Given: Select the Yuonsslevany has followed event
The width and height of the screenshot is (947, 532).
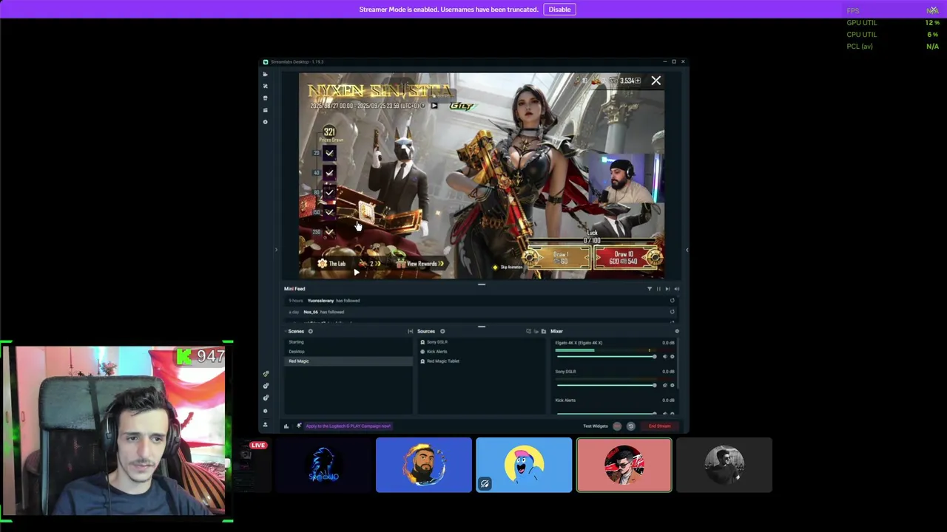Looking at the screenshot, I should tap(481, 301).
